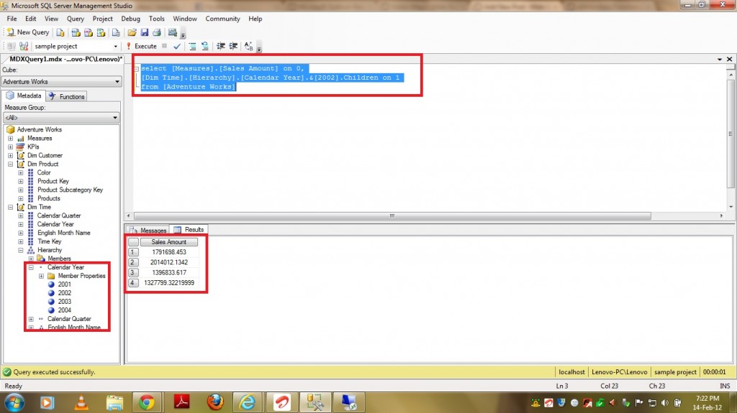Open the Query menu
737x413 pixels.
[75, 19]
